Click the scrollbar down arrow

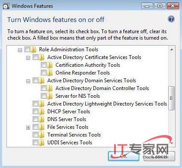click(x=172, y=143)
